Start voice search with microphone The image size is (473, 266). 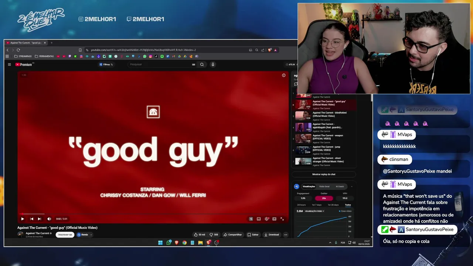click(x=213, y=64)
